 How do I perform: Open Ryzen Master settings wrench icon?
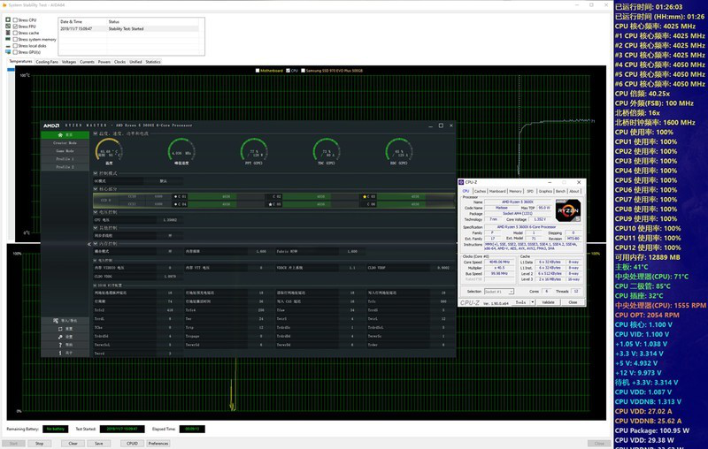[58, 337]
